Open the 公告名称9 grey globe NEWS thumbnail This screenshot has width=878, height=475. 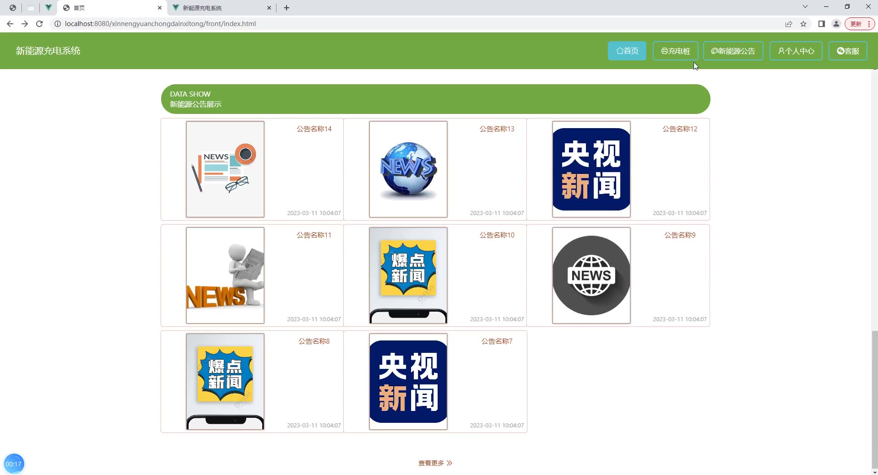[x=591, y=275]
